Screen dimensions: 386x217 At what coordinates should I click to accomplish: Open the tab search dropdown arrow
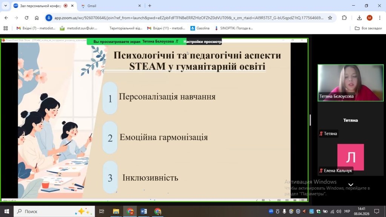(x=6, y=6)
